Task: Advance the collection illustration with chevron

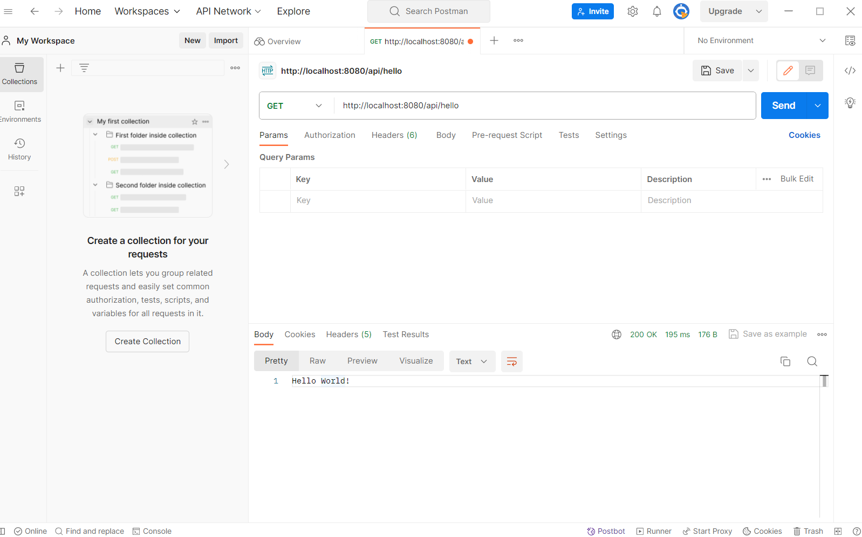Action: [x=227, y=164]
